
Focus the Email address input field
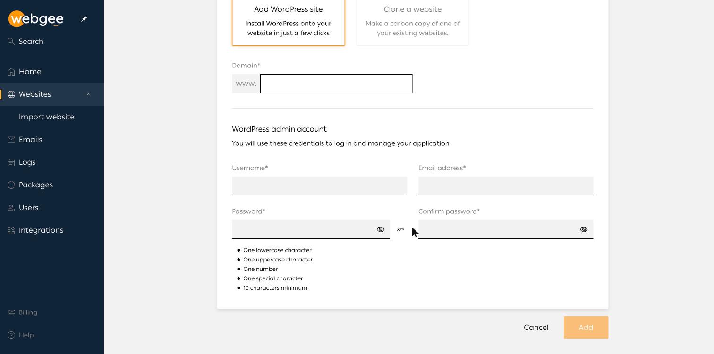506,186
